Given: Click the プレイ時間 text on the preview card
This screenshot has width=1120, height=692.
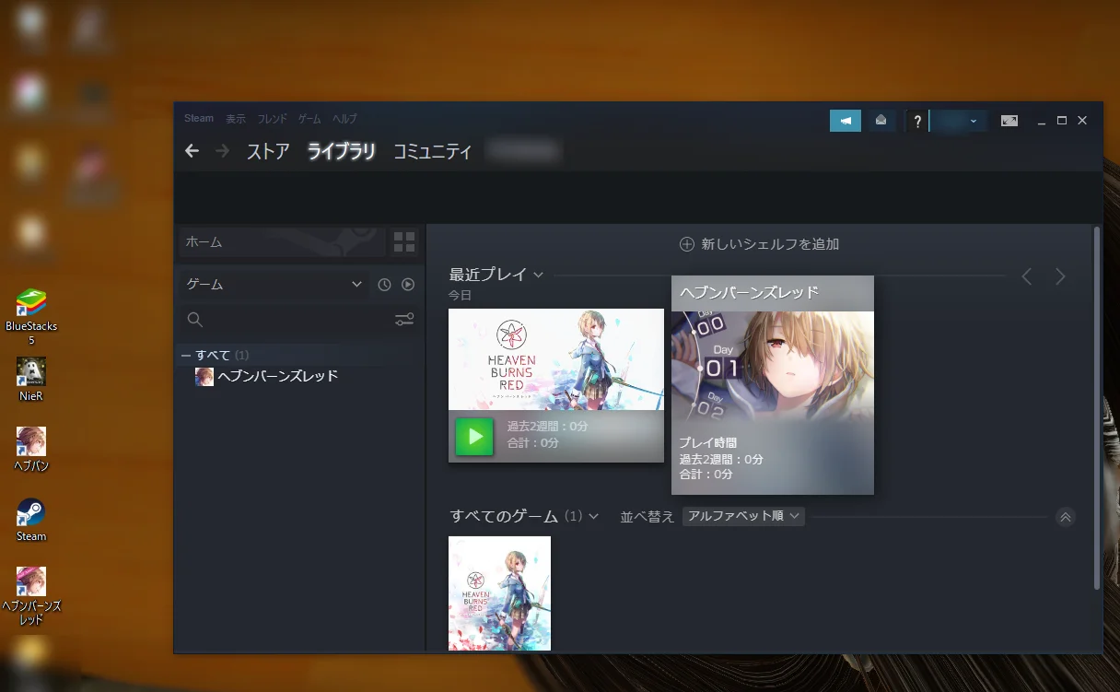Looking at the screenshot, I should click(x=708, y=442).
